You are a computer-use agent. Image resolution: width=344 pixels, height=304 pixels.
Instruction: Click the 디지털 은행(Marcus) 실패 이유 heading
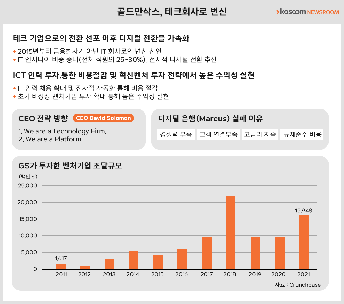210,119
